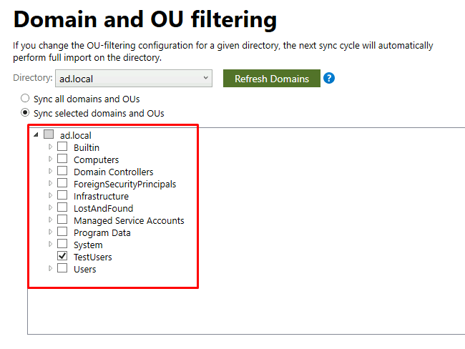Select 'Sync selected domains and OUs' option
Viewport: 465px width, 349px height.
26,113
